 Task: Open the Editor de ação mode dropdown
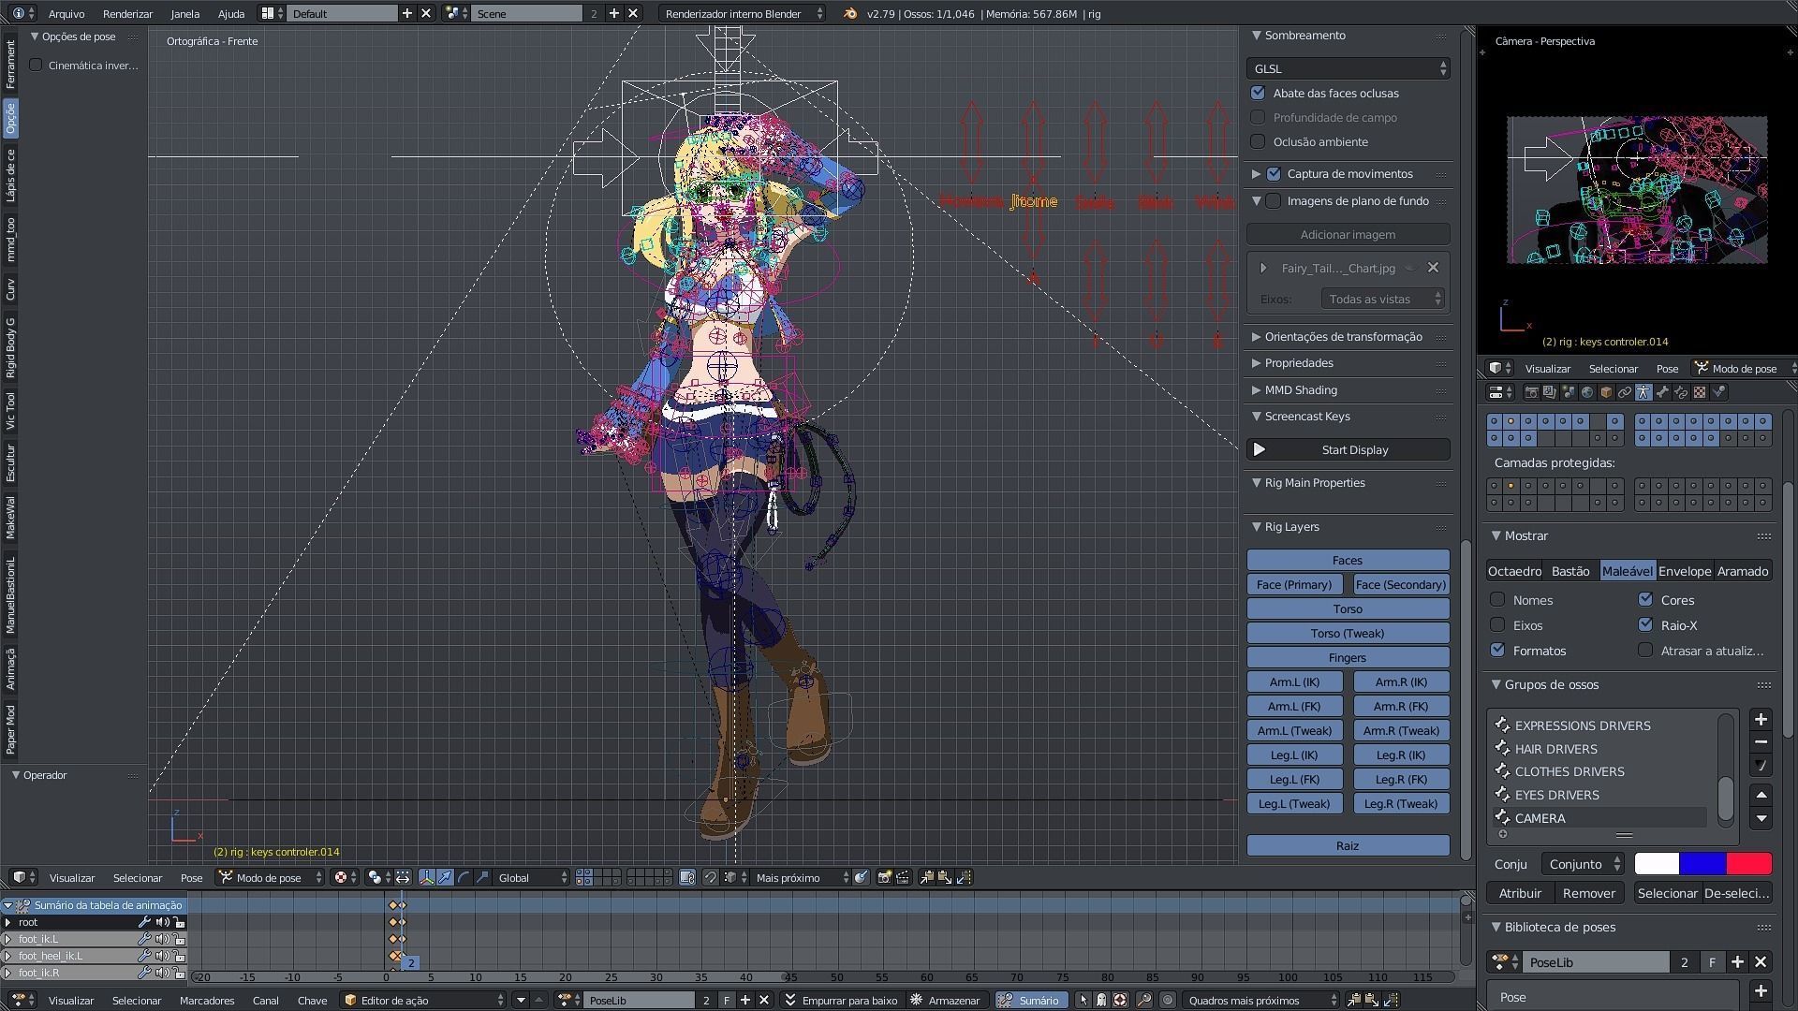click(424, 1000)
